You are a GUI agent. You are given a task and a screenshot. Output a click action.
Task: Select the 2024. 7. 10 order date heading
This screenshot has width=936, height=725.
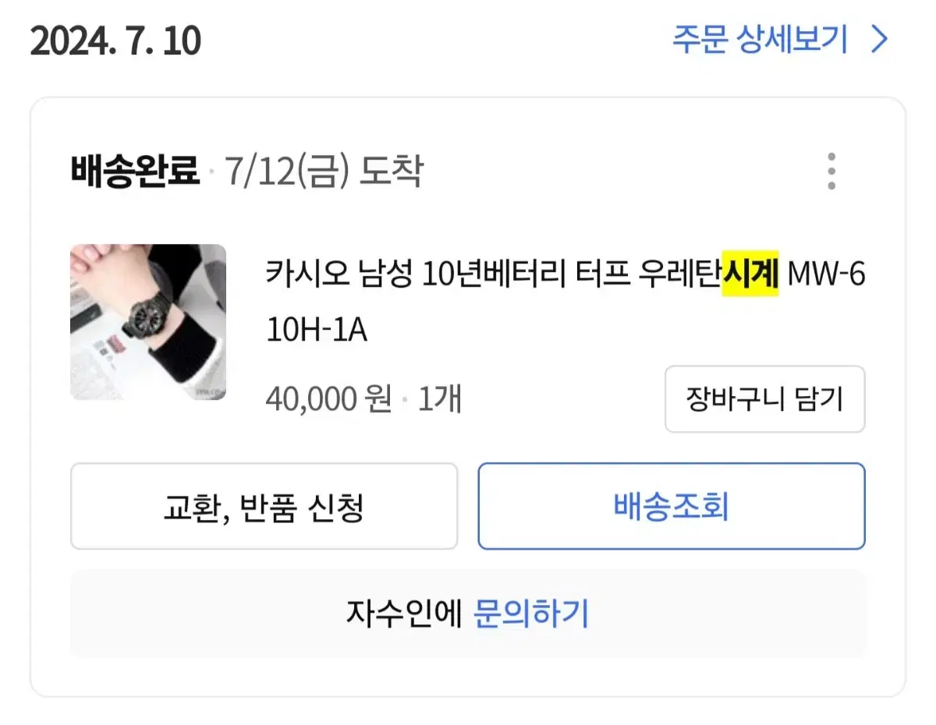(x=115, y=41)
